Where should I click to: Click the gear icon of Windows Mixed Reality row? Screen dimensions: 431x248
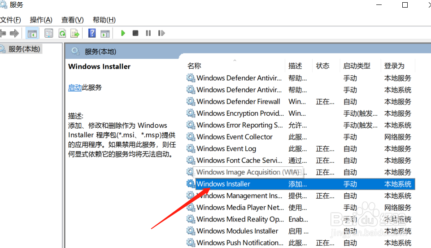(x=191, y=219)
